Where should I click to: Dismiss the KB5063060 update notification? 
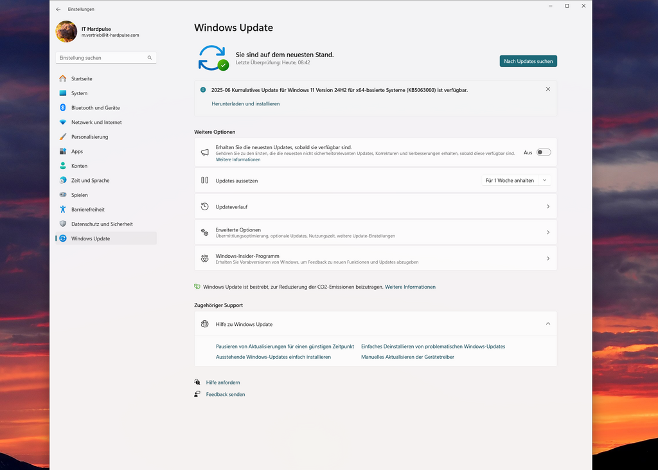click(x=547, y=89)
